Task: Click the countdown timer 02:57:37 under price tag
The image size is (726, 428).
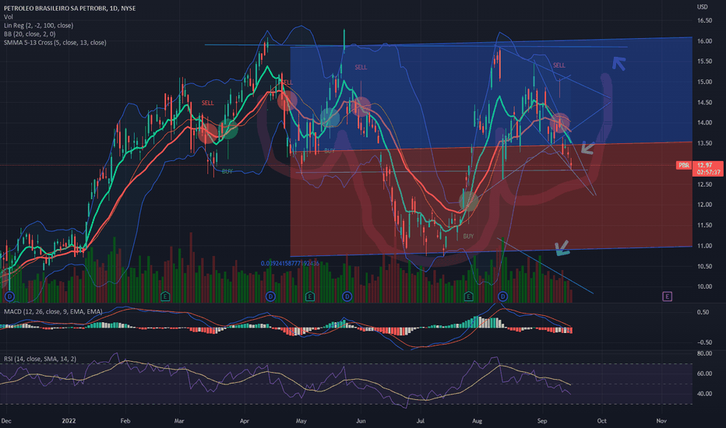Action: pyautogui.click(x=708, y=172)
